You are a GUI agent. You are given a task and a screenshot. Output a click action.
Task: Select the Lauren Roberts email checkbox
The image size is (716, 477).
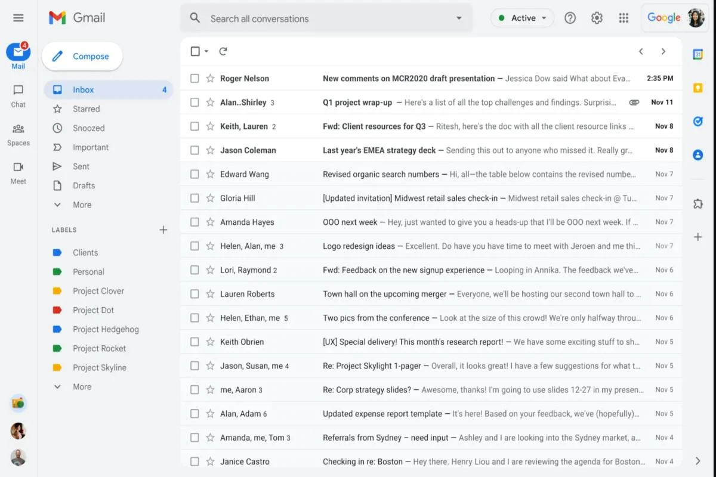(x=195, y=294)
